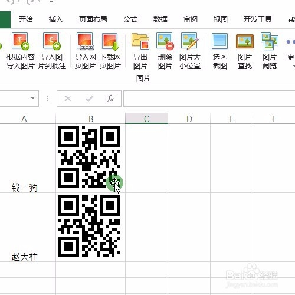Go to the 数据 tab
This screenshot has width=295, height=295.
point(160,19)
